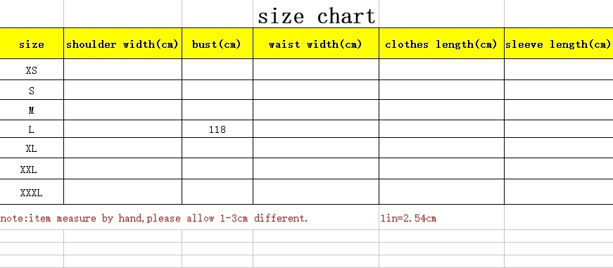Select the clothes length(cm) header cell
The height and width of the screenshot is (268, 613).
441,44
